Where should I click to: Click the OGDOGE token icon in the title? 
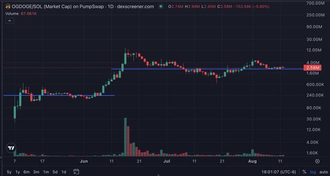pyautogui.click(x=8, y=6)
